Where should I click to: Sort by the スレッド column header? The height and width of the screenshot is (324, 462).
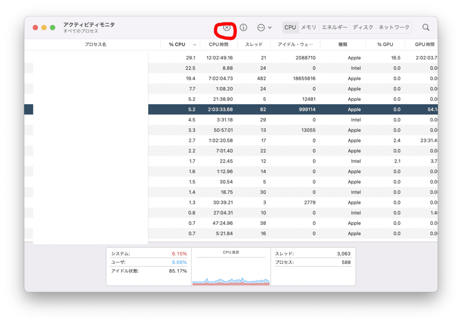click(x=254, y=44)
